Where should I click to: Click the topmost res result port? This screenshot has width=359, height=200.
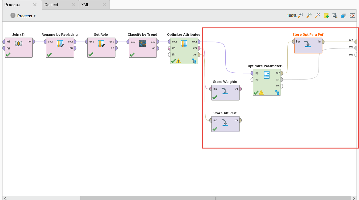(355, 42)
